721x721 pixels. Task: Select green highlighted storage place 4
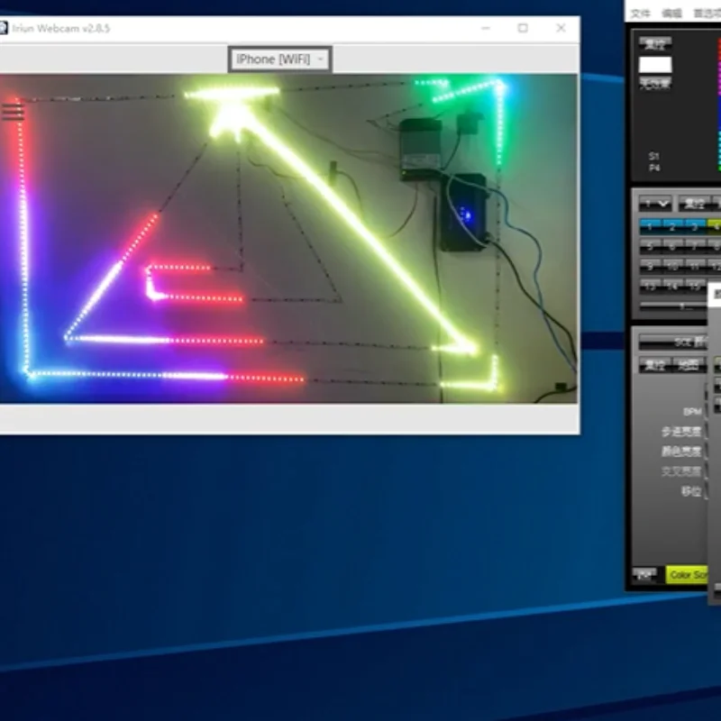[715, 226]
